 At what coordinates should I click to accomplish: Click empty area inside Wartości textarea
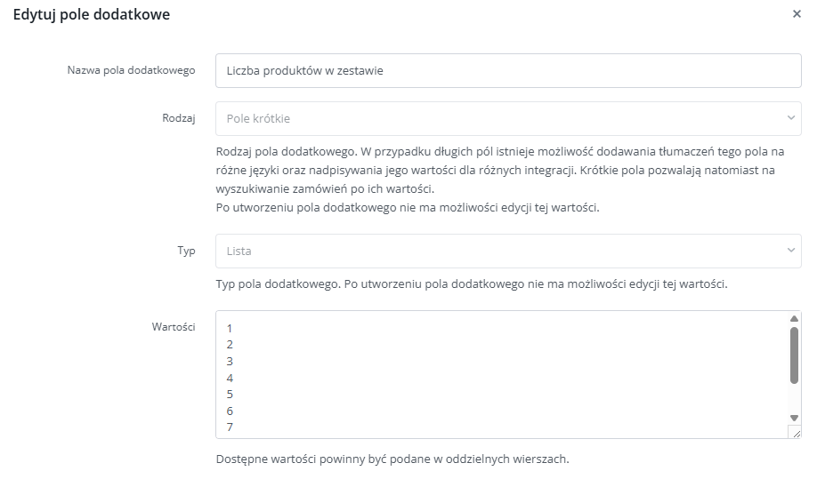(500, 374)
